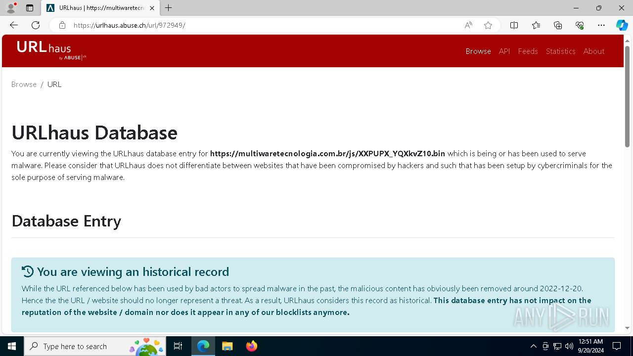Click the 'URL' breadcrumb text
The width and height of the screenshot is (633, 356).
click(54, 84)
